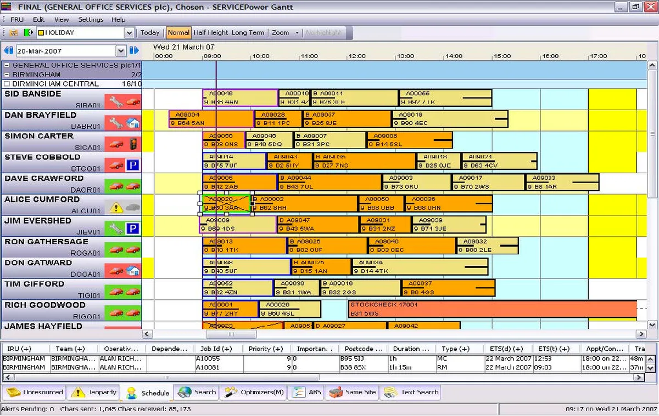659x416 pixels.
Task: Open the Optimizers(M) tab
Action: pos(254,392)
